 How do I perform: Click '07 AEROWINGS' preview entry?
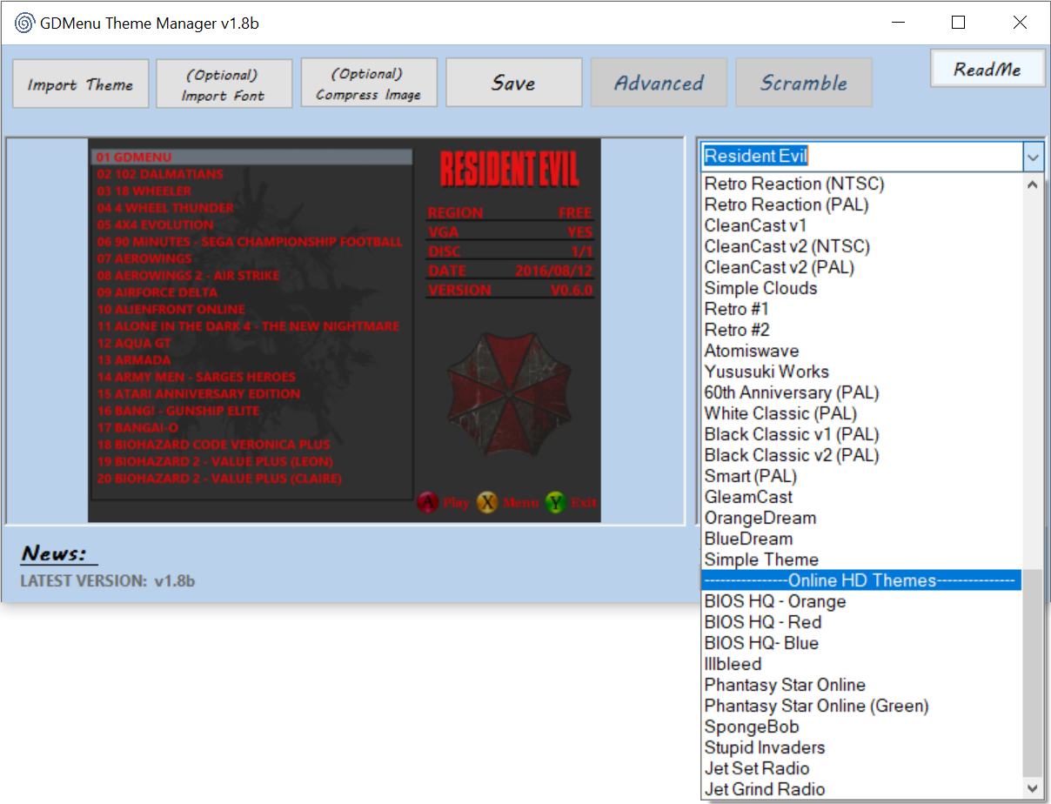pyautogui.click(x=144, y=258)
